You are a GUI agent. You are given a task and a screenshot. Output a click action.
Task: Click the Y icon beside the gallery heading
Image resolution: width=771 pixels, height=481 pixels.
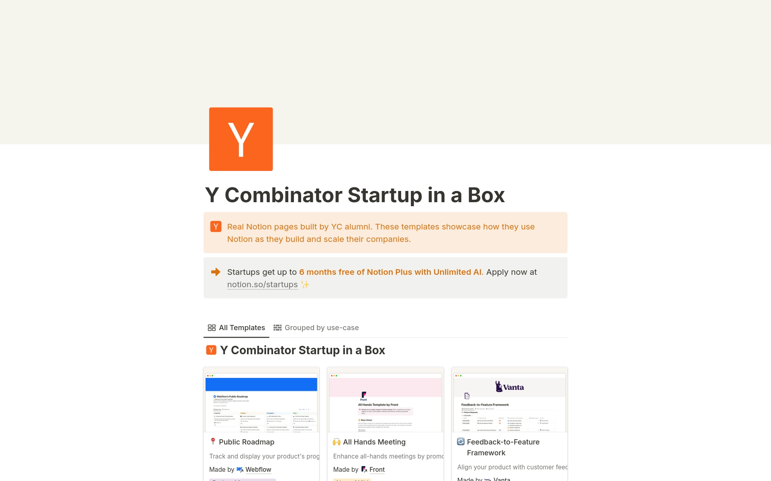(211, 350)
